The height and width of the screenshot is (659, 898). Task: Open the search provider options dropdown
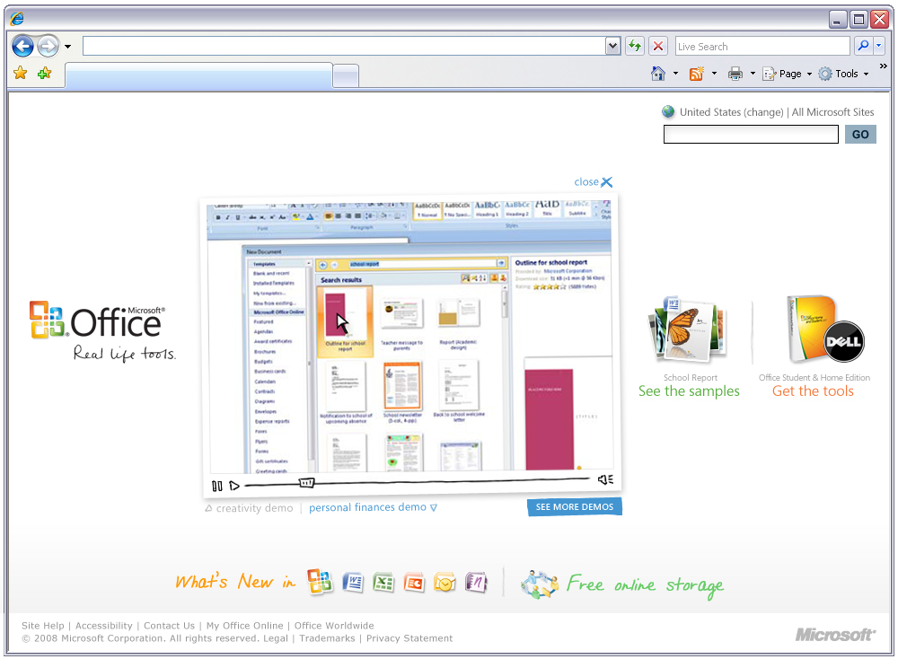(x=878, y=46)
